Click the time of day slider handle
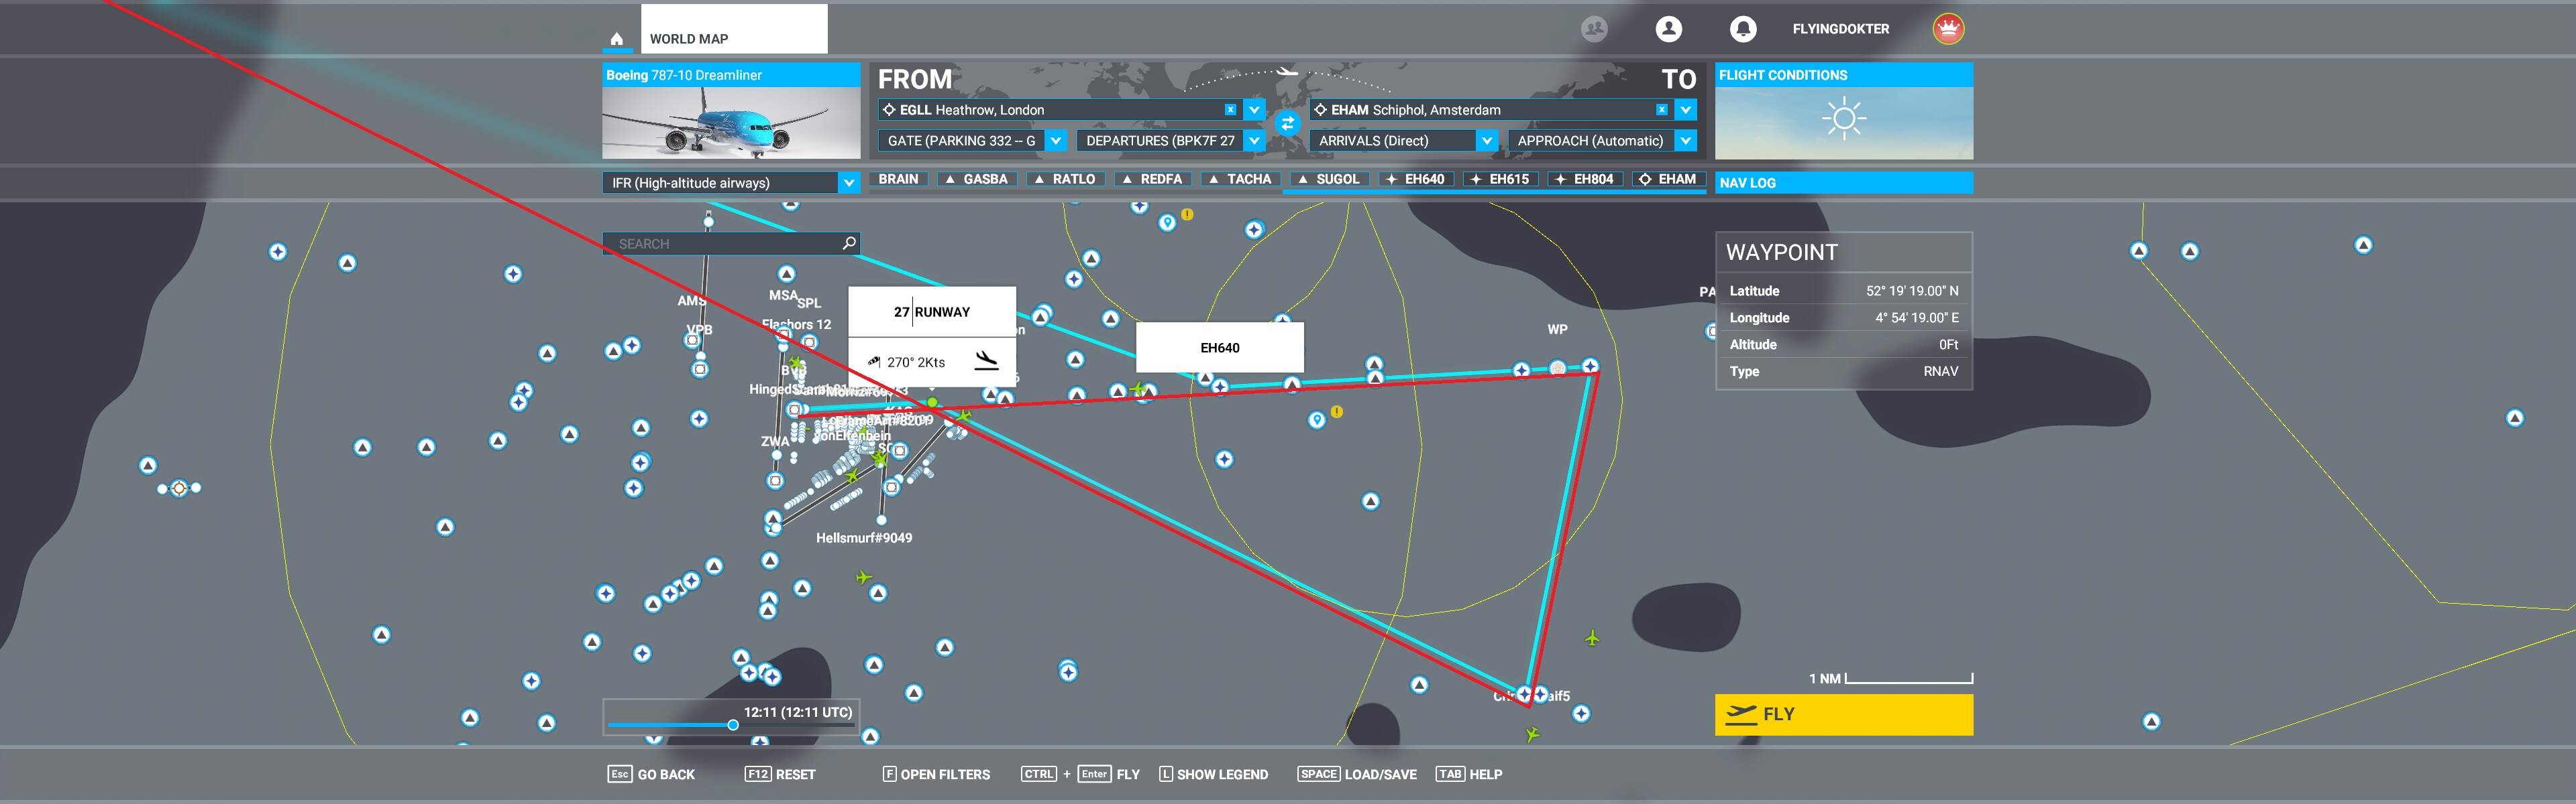The image size is (2576, 804). click(733, 725)
